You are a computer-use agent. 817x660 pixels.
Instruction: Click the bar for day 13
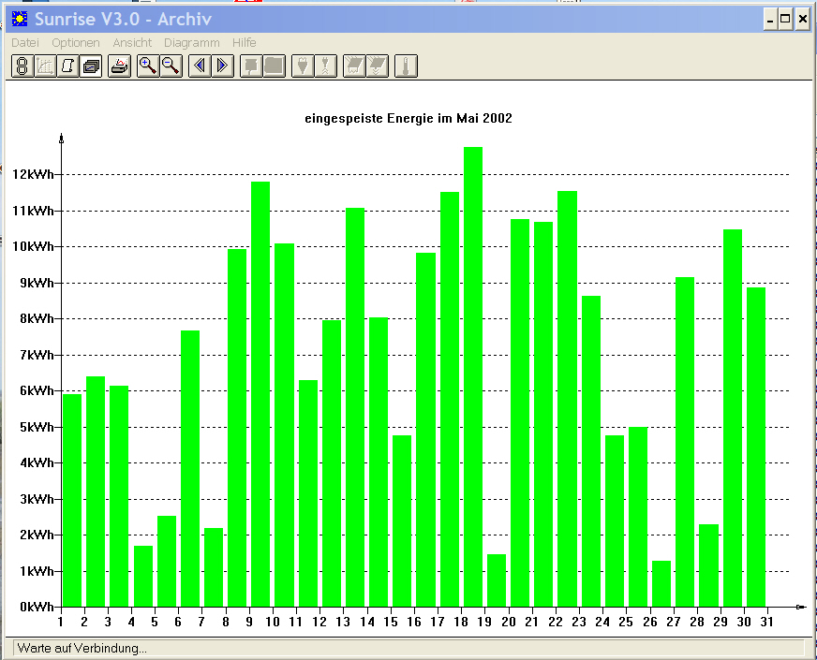pos(355,407)
